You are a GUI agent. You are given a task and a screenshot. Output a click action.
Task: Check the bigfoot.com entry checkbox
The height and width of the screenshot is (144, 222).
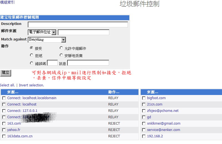pyautogui.click(x=144, y=98)
